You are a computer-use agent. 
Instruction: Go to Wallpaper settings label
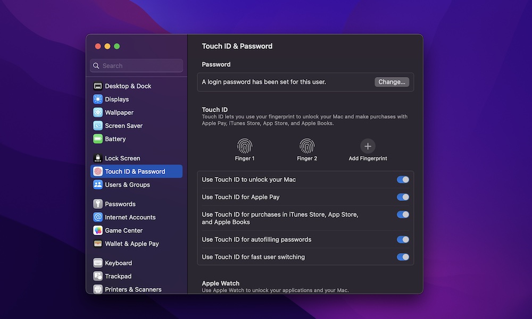coord(119,113)
